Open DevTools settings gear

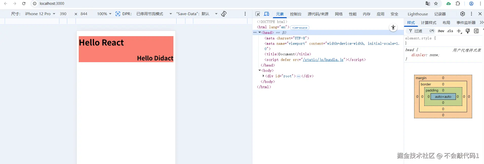pyautogui.click(x=462, y=14)
